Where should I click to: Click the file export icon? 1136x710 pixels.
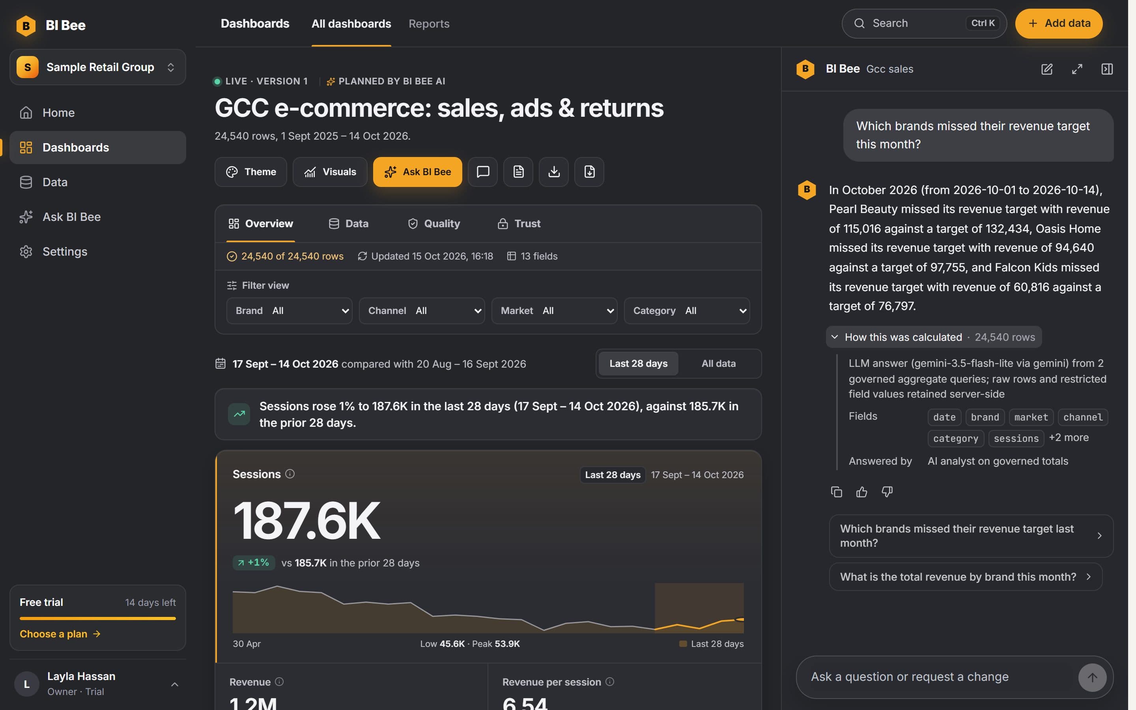coord(589,172)
